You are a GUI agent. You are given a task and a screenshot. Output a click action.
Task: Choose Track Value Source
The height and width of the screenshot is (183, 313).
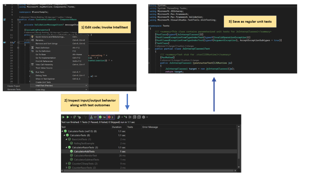(x=59, y=68)
